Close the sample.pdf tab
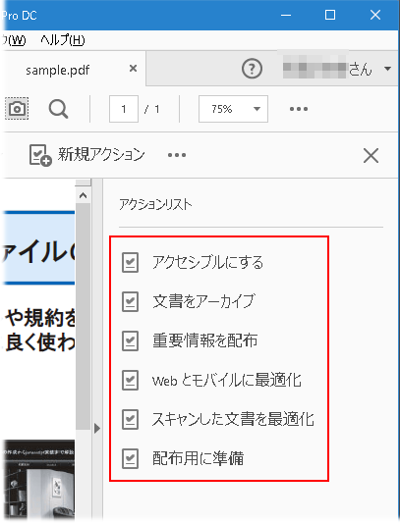 coord(133,69)
